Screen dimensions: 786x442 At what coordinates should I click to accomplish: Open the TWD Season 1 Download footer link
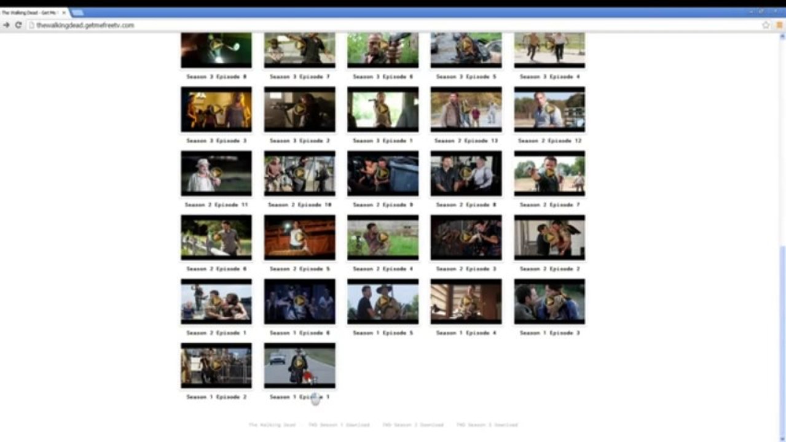[x=339, y=425]
